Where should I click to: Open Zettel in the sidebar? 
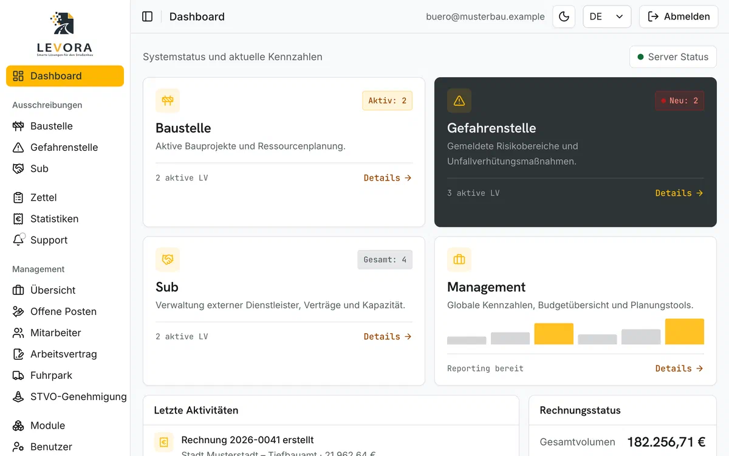click(x=65, y=198)
